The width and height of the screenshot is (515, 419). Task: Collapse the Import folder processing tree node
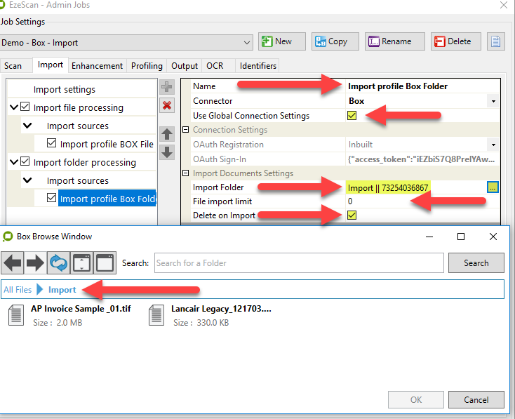point(14,162)
